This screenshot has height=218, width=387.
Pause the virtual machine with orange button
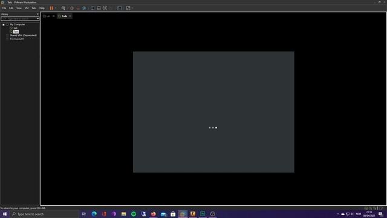pyautogui.click(x=51, y=8)
